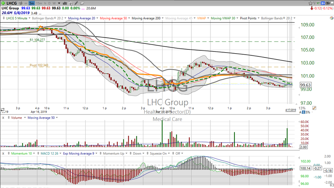
Task: Toggle logarithmic scale L button
Action: (x=303, y=112)
